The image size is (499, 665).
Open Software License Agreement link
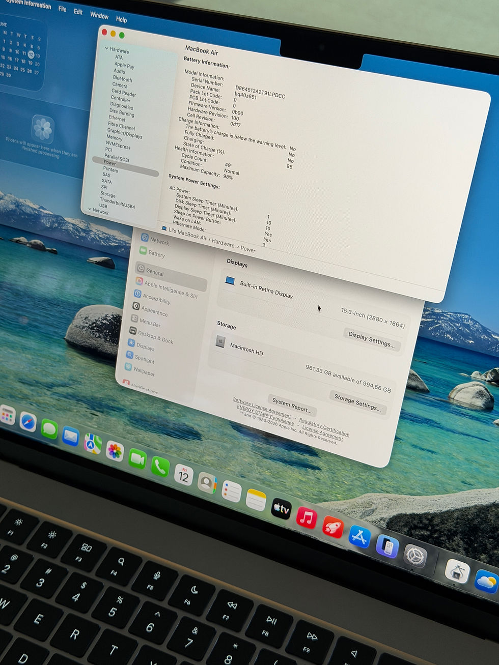[x=262, y=408]
